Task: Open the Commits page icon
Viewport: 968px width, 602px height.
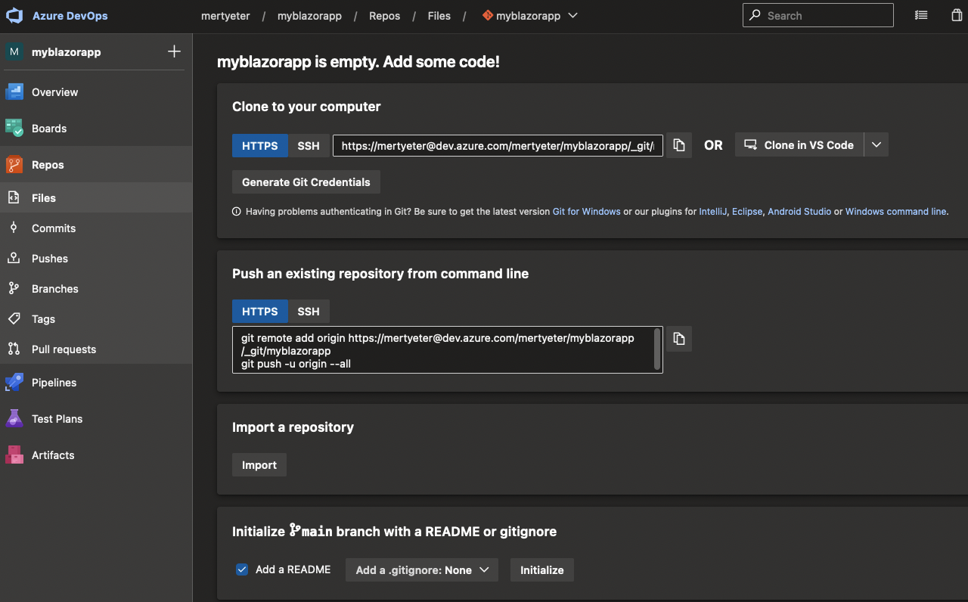Action: click(x=14, y=228)
